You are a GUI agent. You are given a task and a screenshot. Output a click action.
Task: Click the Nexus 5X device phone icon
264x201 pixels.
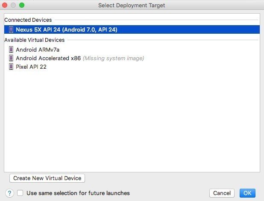(x=11, y=29)
